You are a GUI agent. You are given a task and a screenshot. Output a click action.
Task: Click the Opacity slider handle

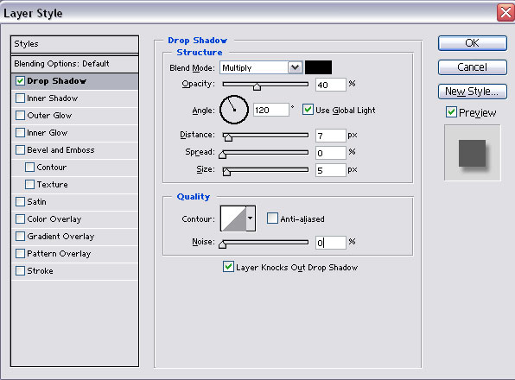257,86
